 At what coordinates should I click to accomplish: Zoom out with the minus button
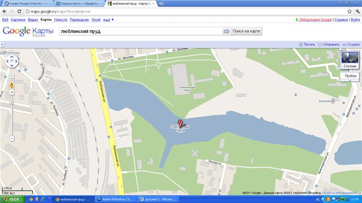[x=12, y=138]
